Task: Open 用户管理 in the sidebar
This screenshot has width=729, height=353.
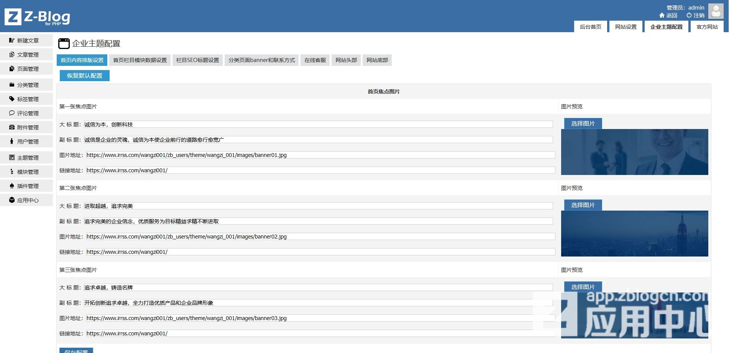Action: tap(26, 141)
